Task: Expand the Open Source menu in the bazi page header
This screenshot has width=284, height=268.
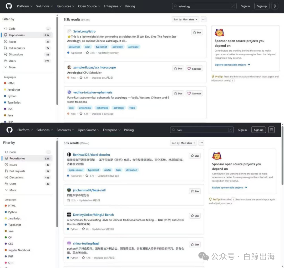Action: (89, 130)
